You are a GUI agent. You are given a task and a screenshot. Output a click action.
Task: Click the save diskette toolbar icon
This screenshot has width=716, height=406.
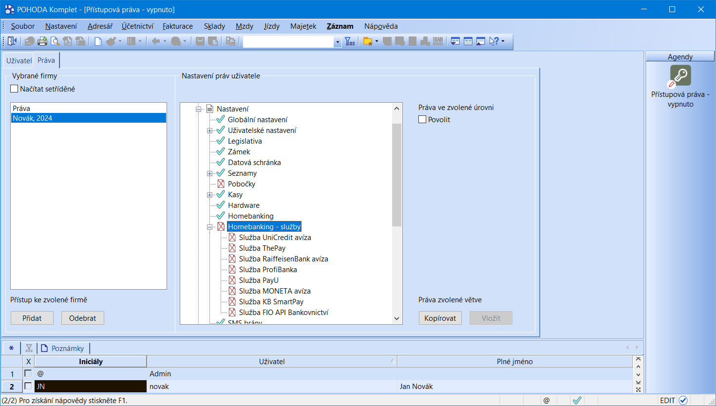200,41
